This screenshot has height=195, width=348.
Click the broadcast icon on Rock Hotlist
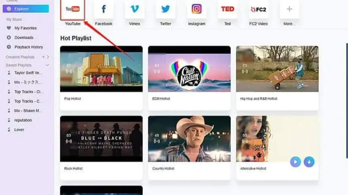69,141
